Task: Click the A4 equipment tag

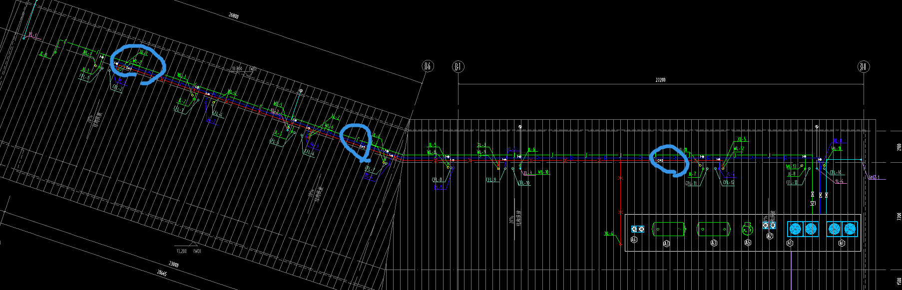Action: (x=634, y=240)
